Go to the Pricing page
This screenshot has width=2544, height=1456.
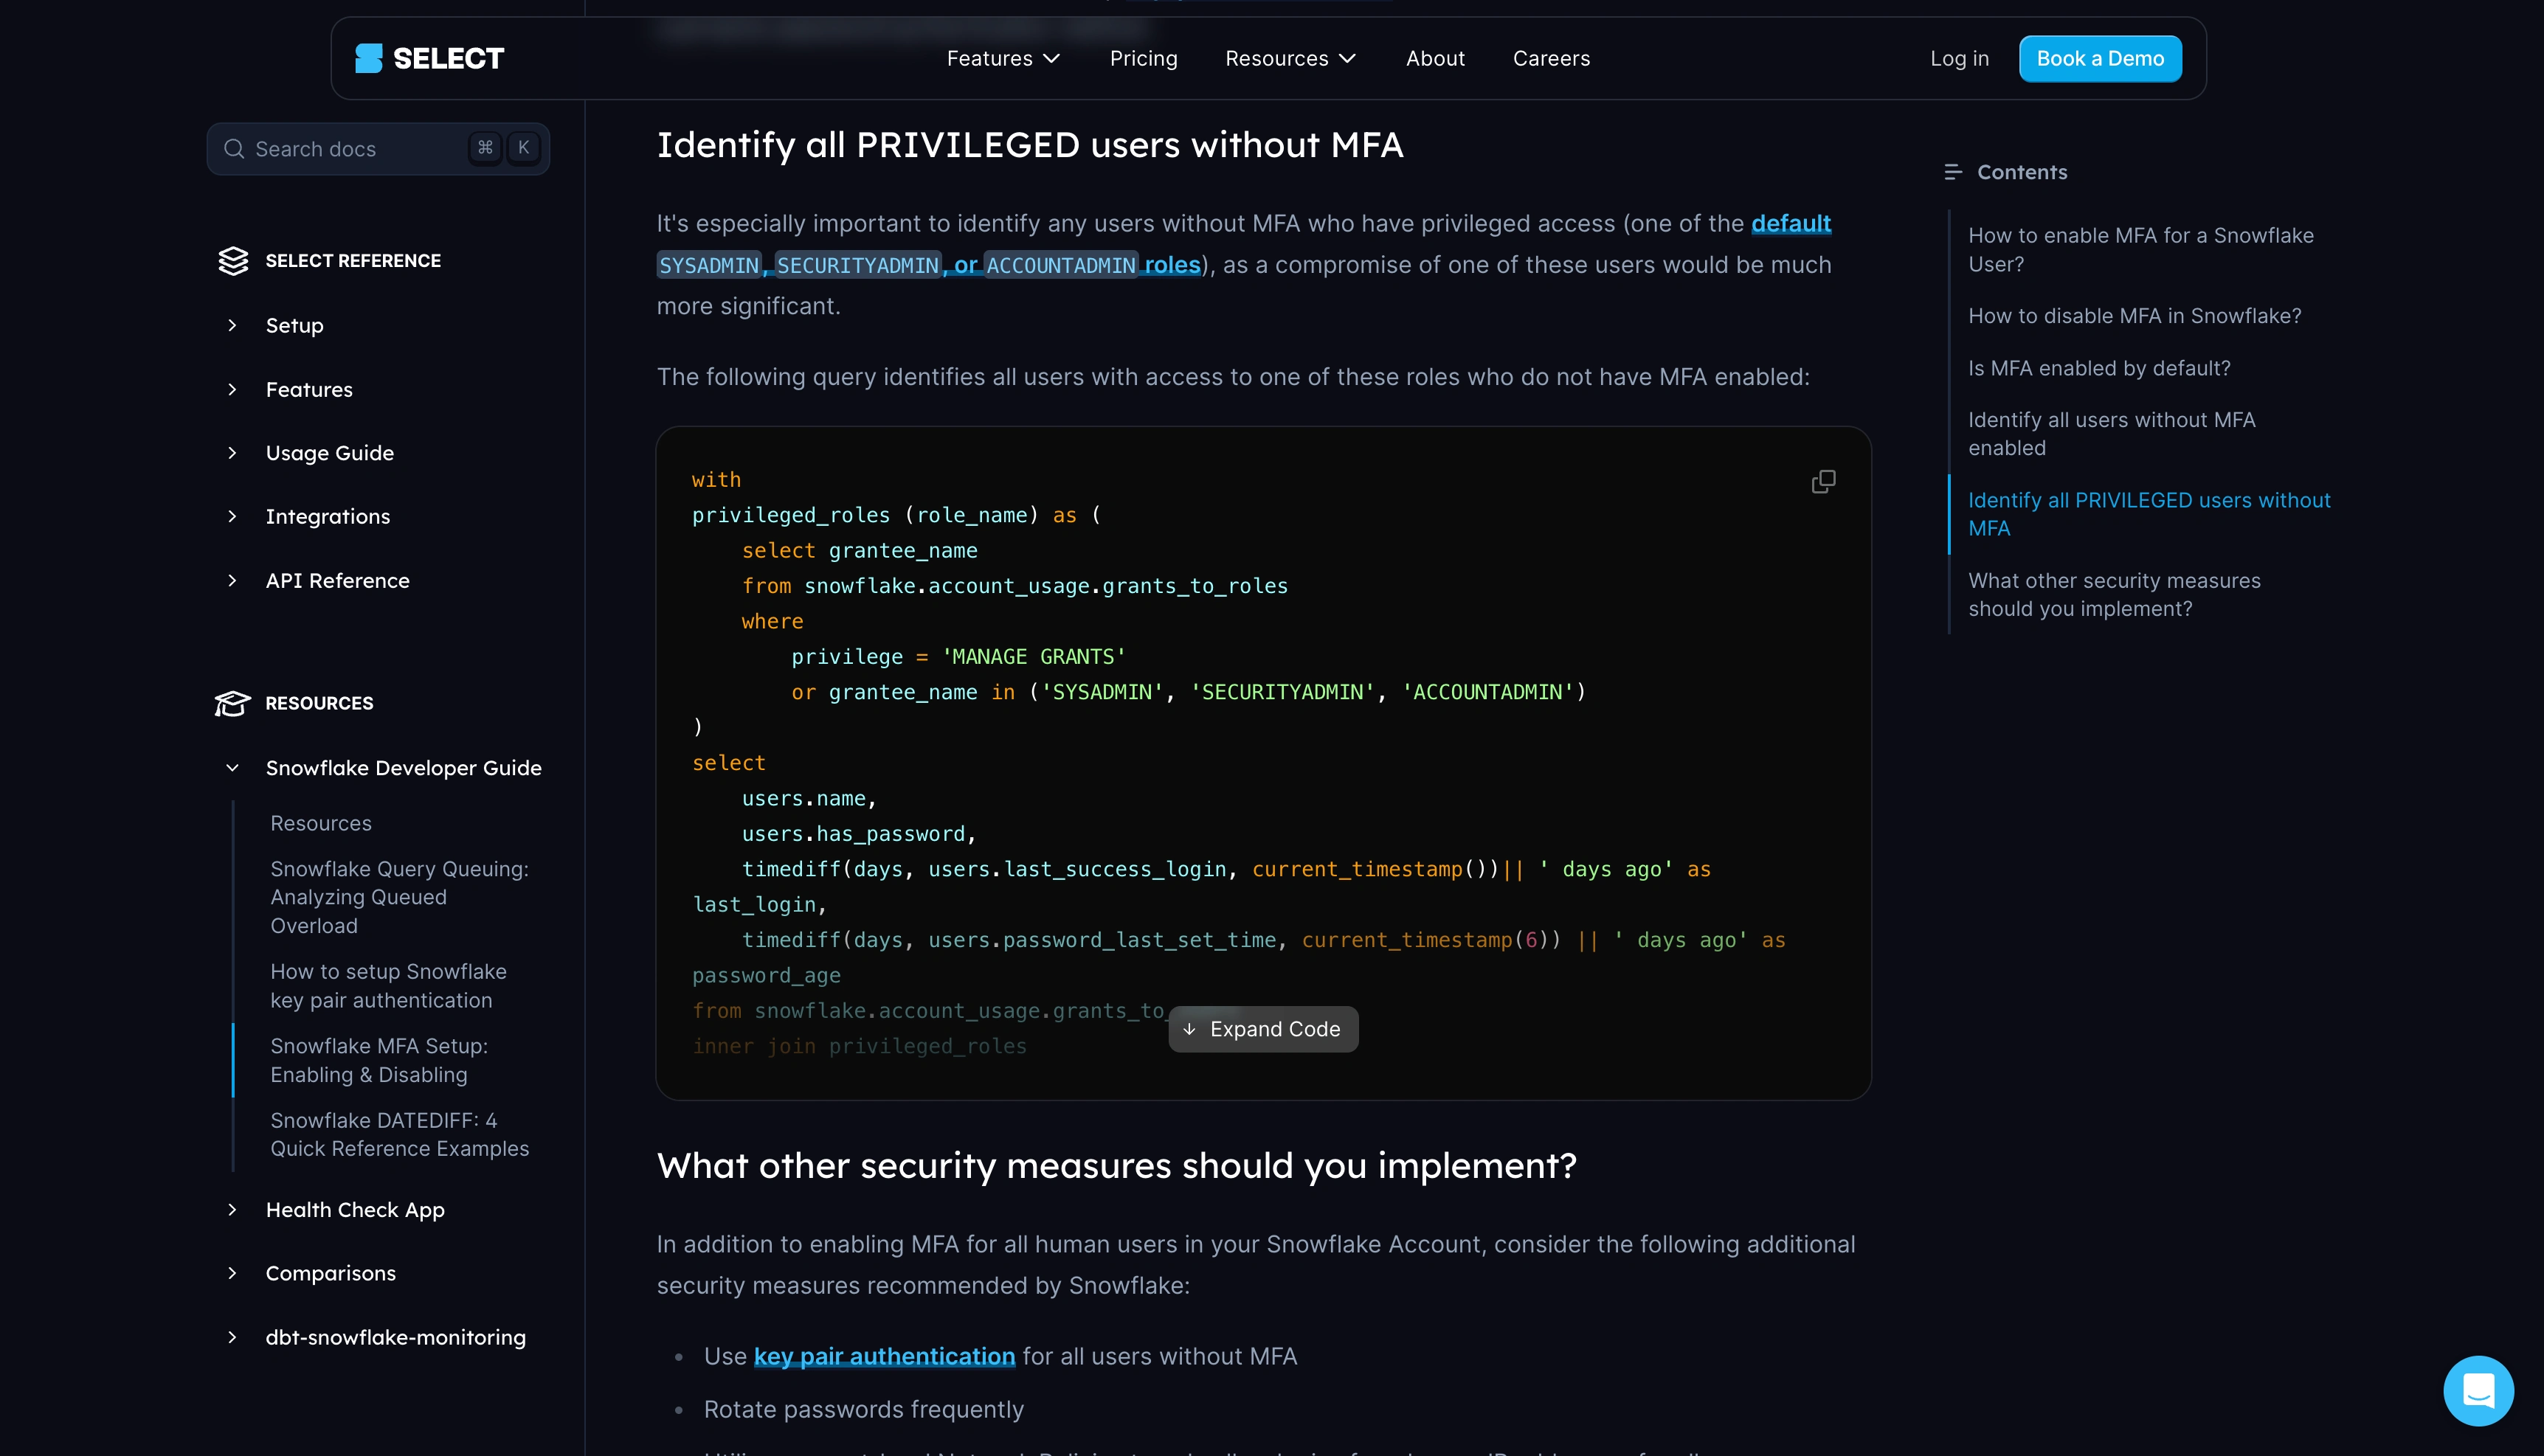pos(1143,58)
